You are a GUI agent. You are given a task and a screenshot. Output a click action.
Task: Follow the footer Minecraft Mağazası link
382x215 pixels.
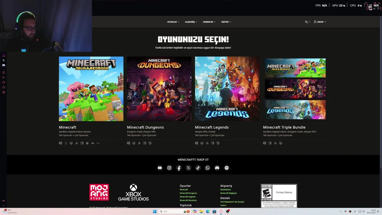click(228, 193)
